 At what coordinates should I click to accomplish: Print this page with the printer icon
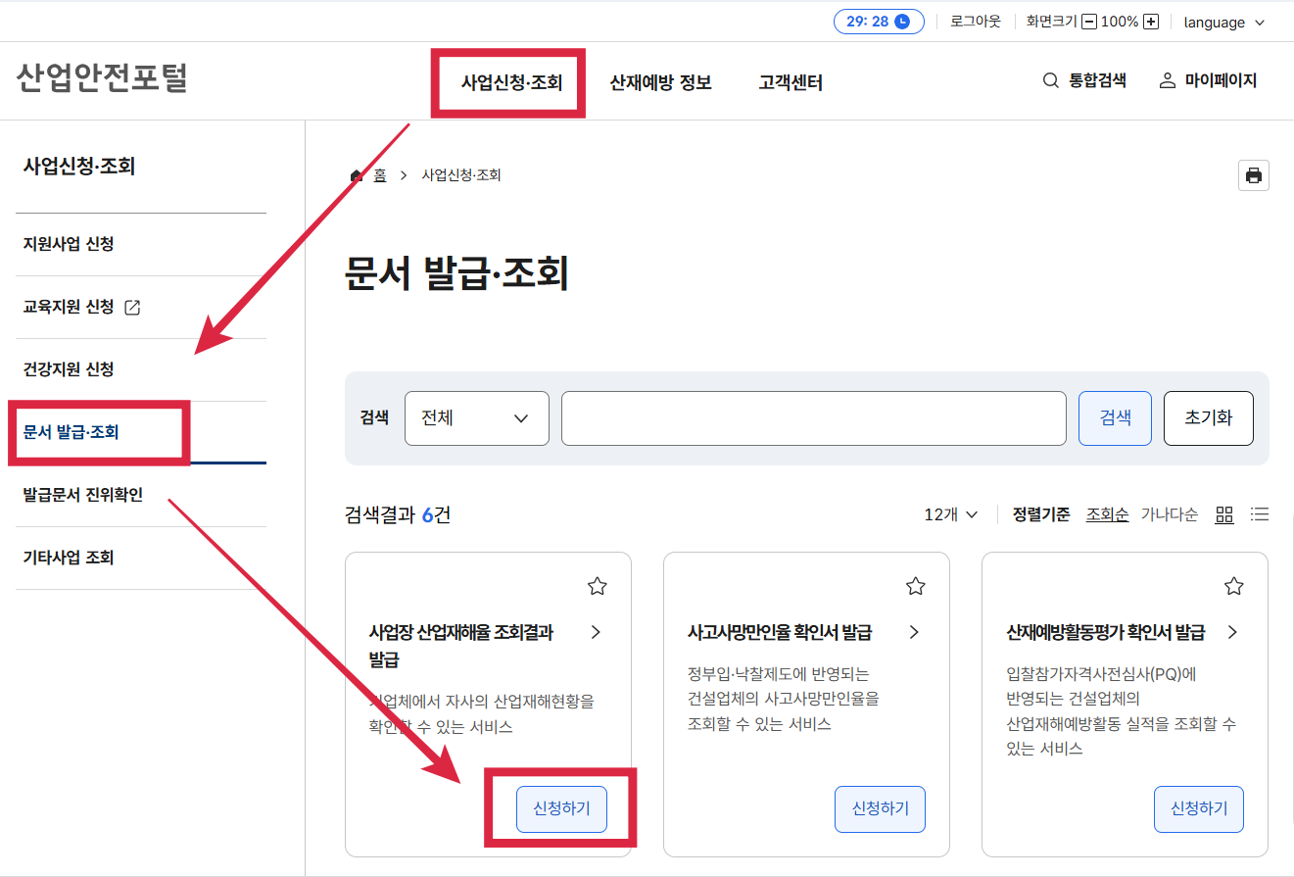click(1253, 175)
